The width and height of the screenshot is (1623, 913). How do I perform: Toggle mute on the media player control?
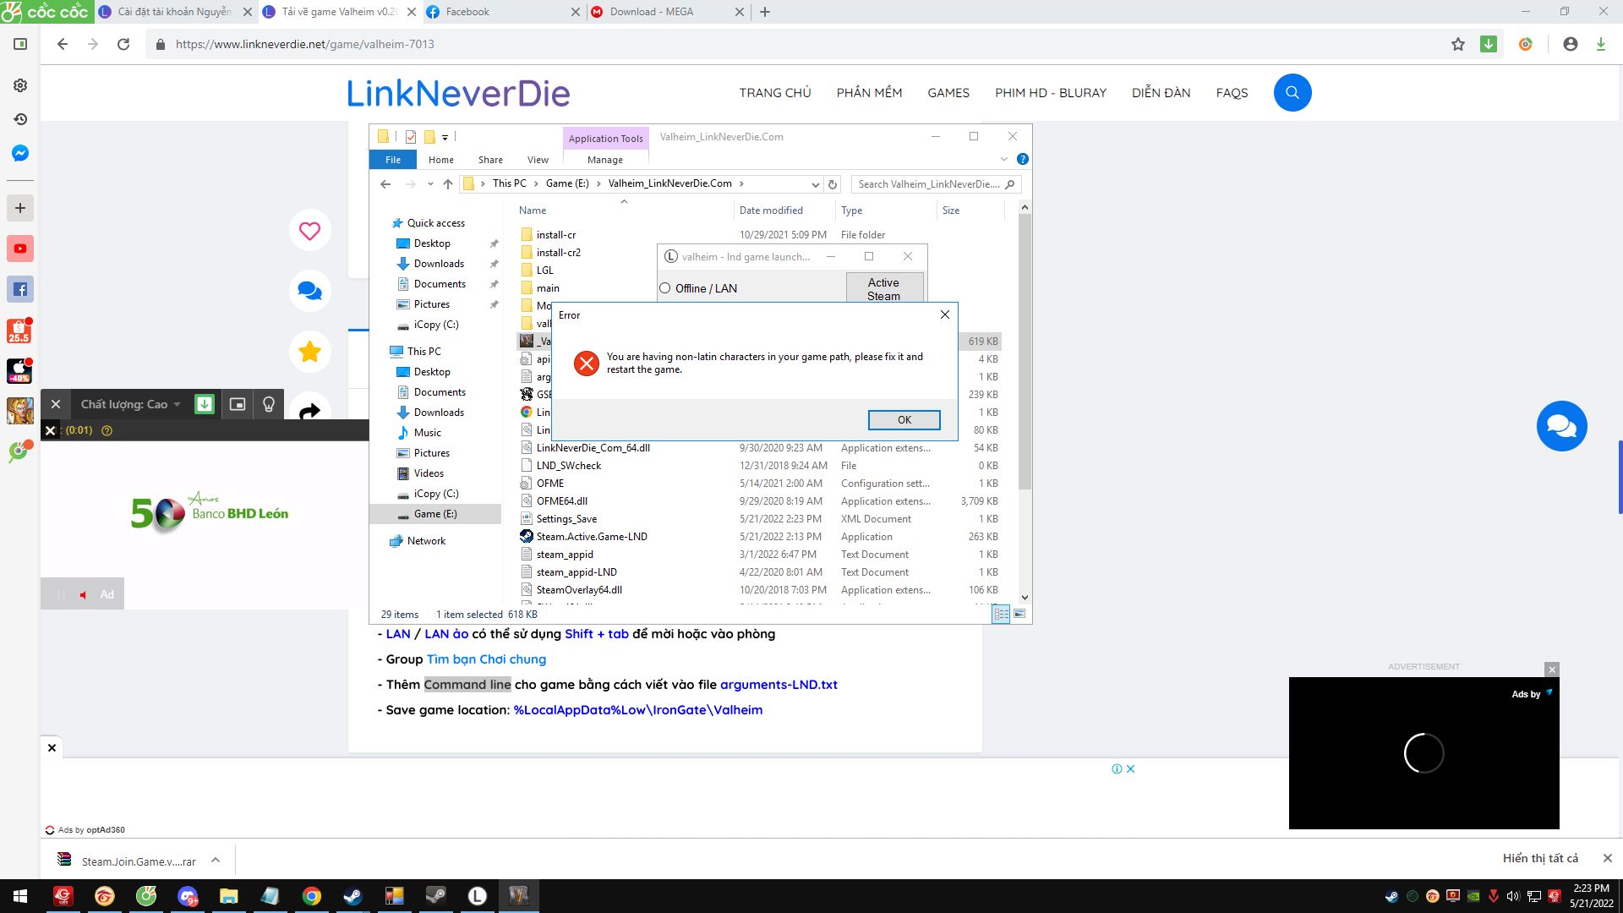click(84, 594)
